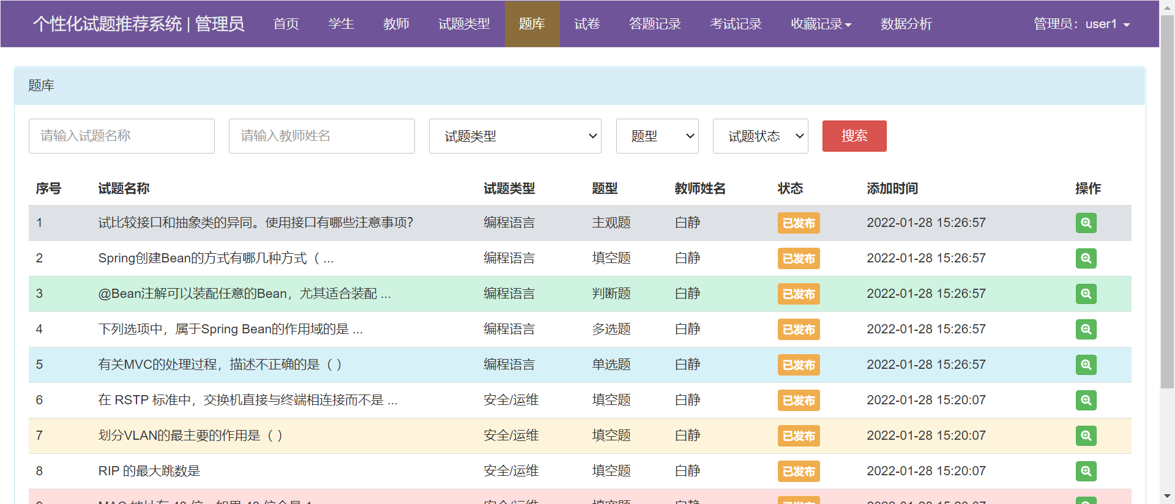This screenshot has height=504, width=1175.
Task: Click the 题库 panel heading
Action: click(x=41, y=86)
